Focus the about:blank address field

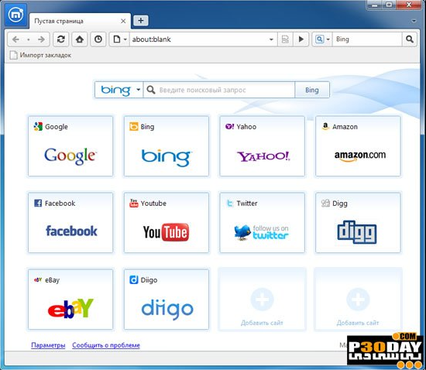(200, 39)
